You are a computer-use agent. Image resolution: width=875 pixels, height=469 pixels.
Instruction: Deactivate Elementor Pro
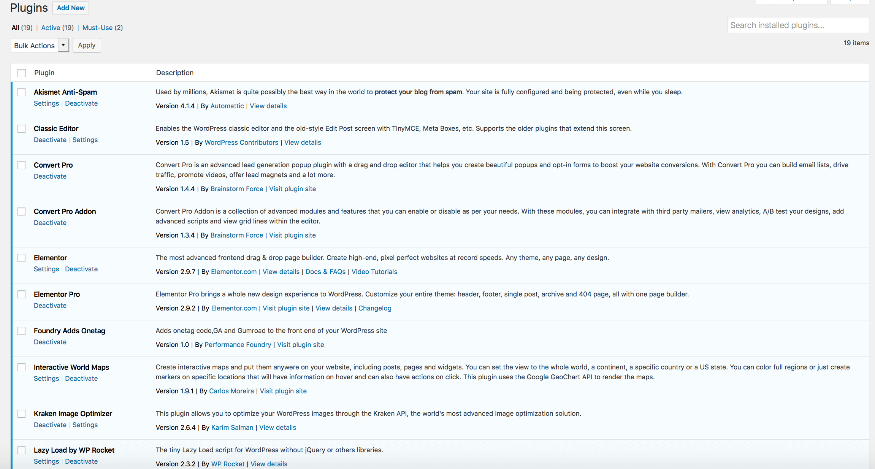tap(50, 306)
